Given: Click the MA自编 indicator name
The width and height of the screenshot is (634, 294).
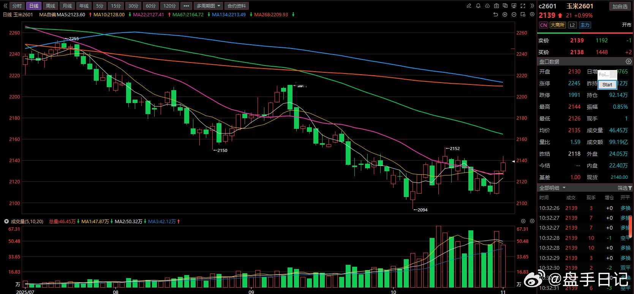Looking at the screenshot, I should pos(48,15).
